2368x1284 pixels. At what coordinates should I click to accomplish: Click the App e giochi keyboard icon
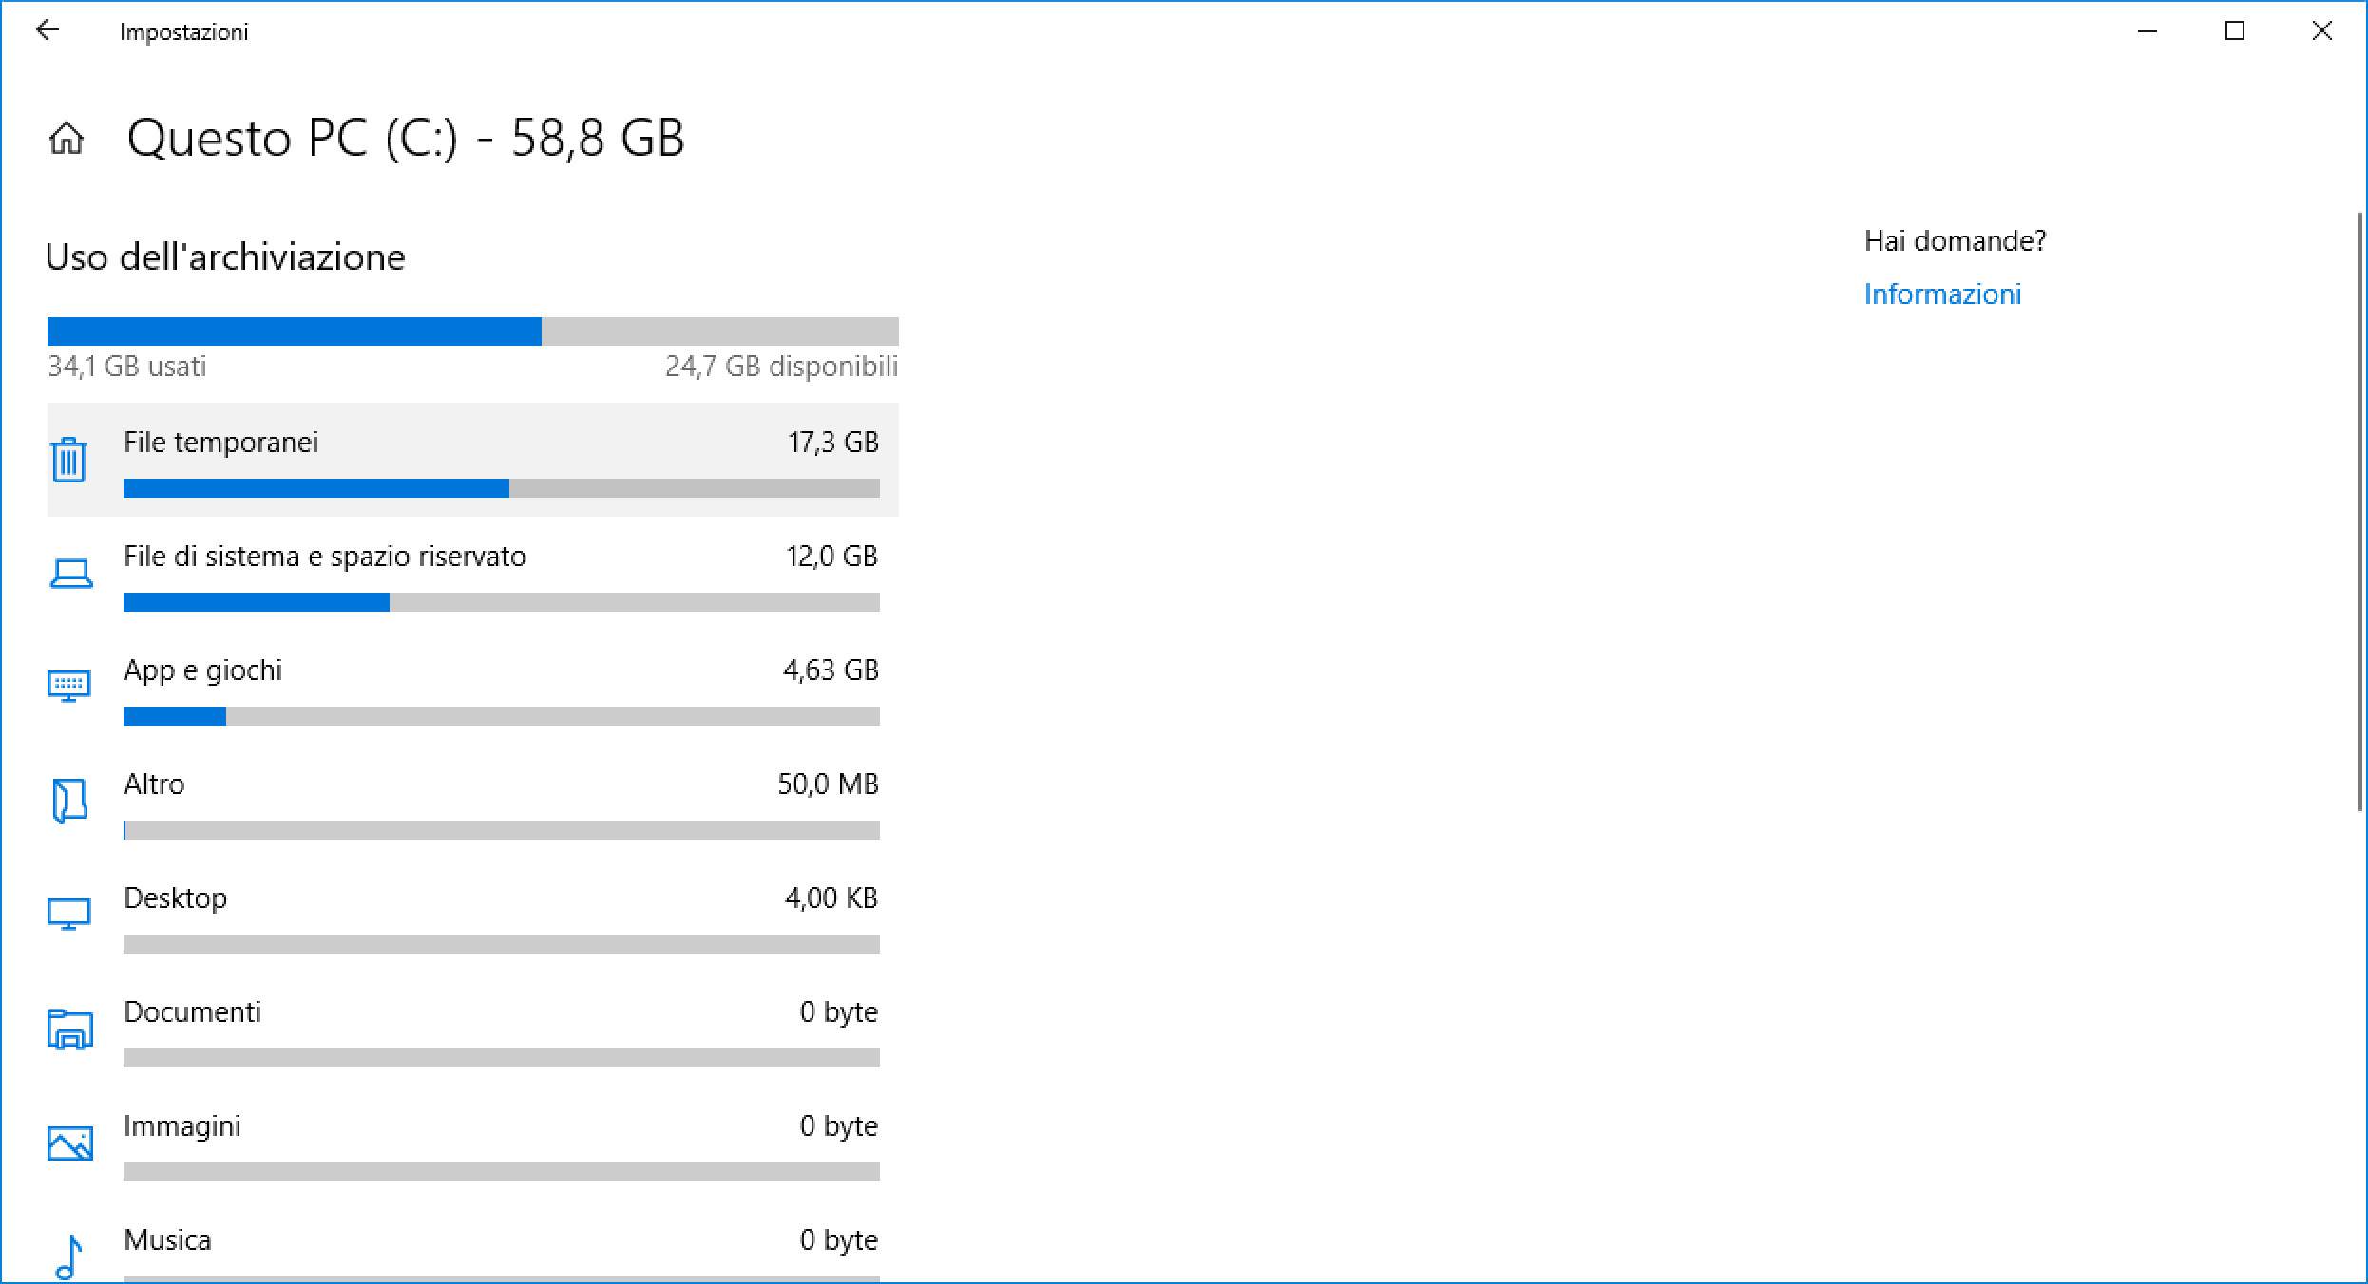pyautogui.click(x=68, y=686)
